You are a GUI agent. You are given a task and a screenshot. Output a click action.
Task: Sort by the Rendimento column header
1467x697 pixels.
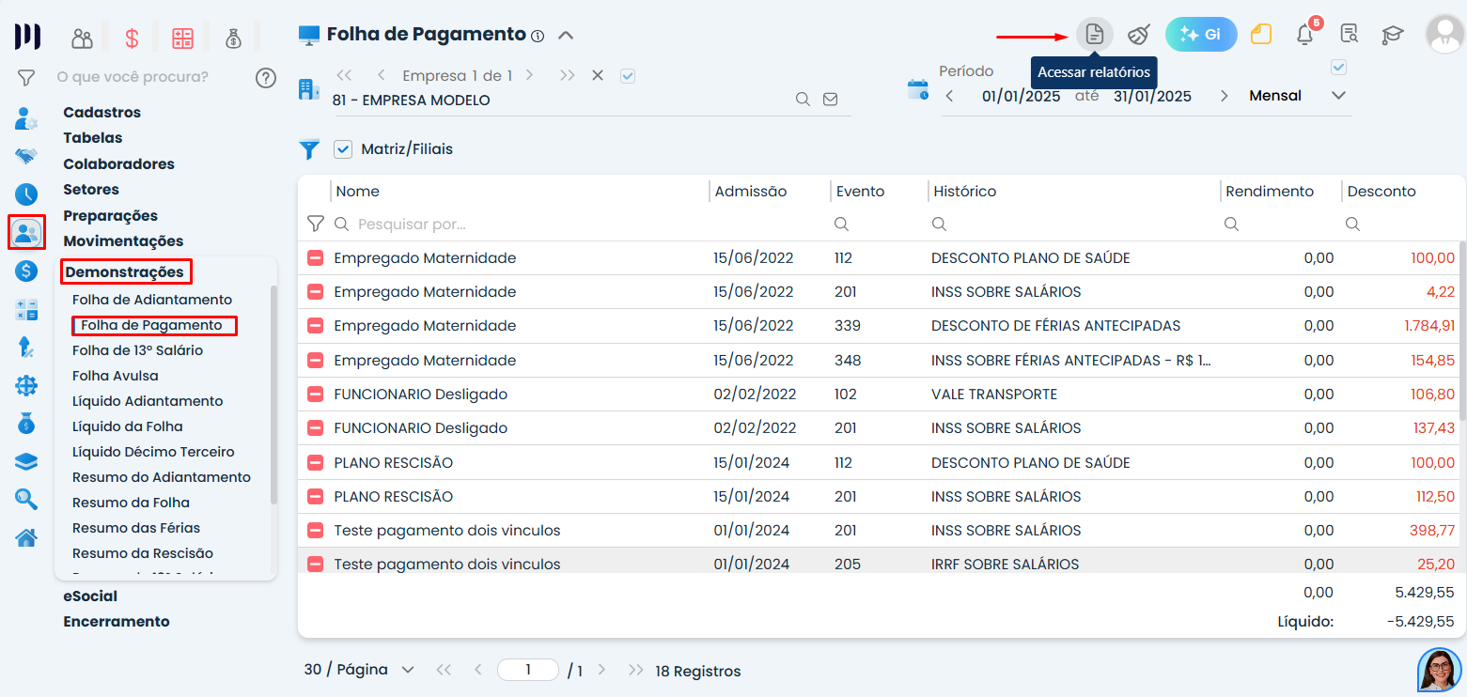click(1269, 191)
